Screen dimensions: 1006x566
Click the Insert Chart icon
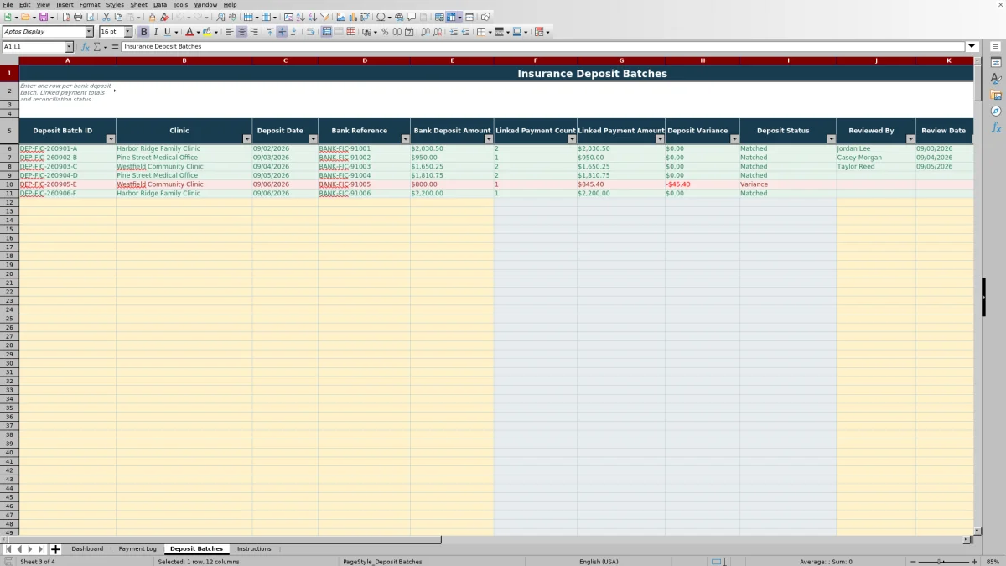353,17
